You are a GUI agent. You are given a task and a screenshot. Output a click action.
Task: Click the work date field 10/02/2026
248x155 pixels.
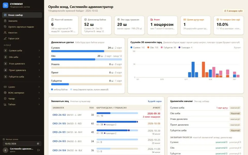point(22,144)
